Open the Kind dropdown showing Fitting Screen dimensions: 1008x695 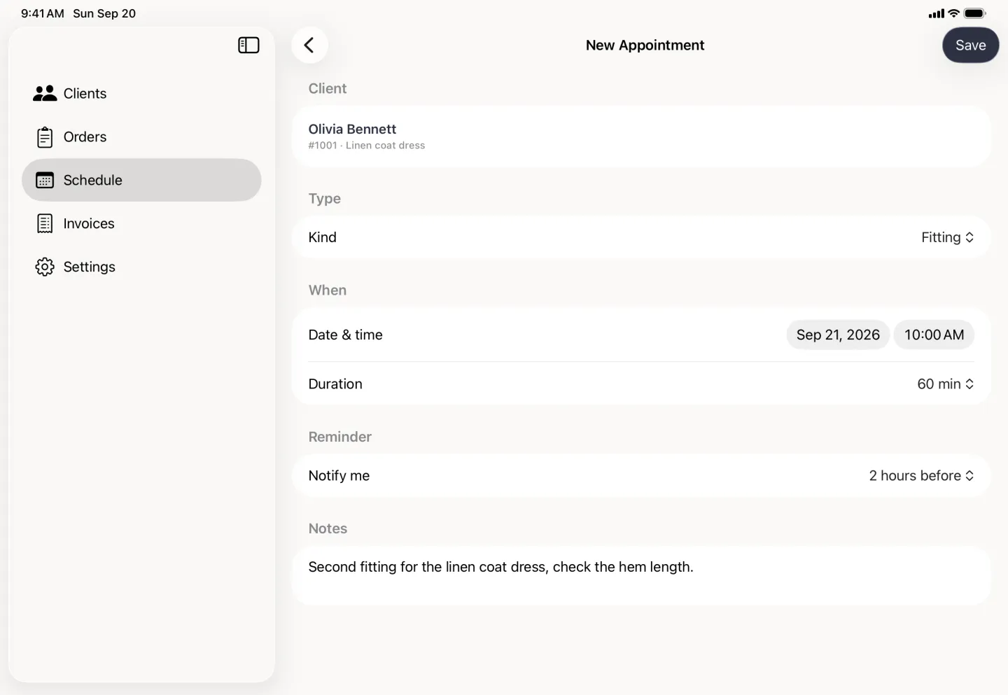(947, 237)
